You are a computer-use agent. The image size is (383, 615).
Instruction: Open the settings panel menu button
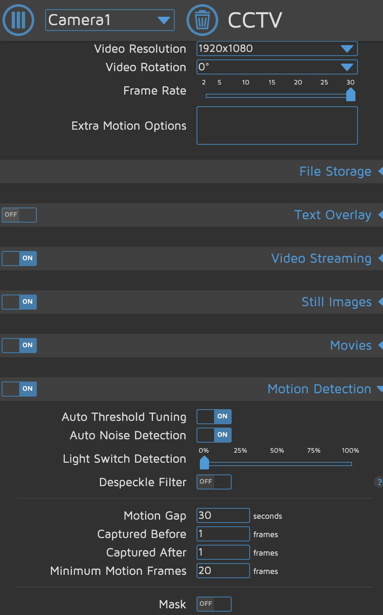point(18,20)
